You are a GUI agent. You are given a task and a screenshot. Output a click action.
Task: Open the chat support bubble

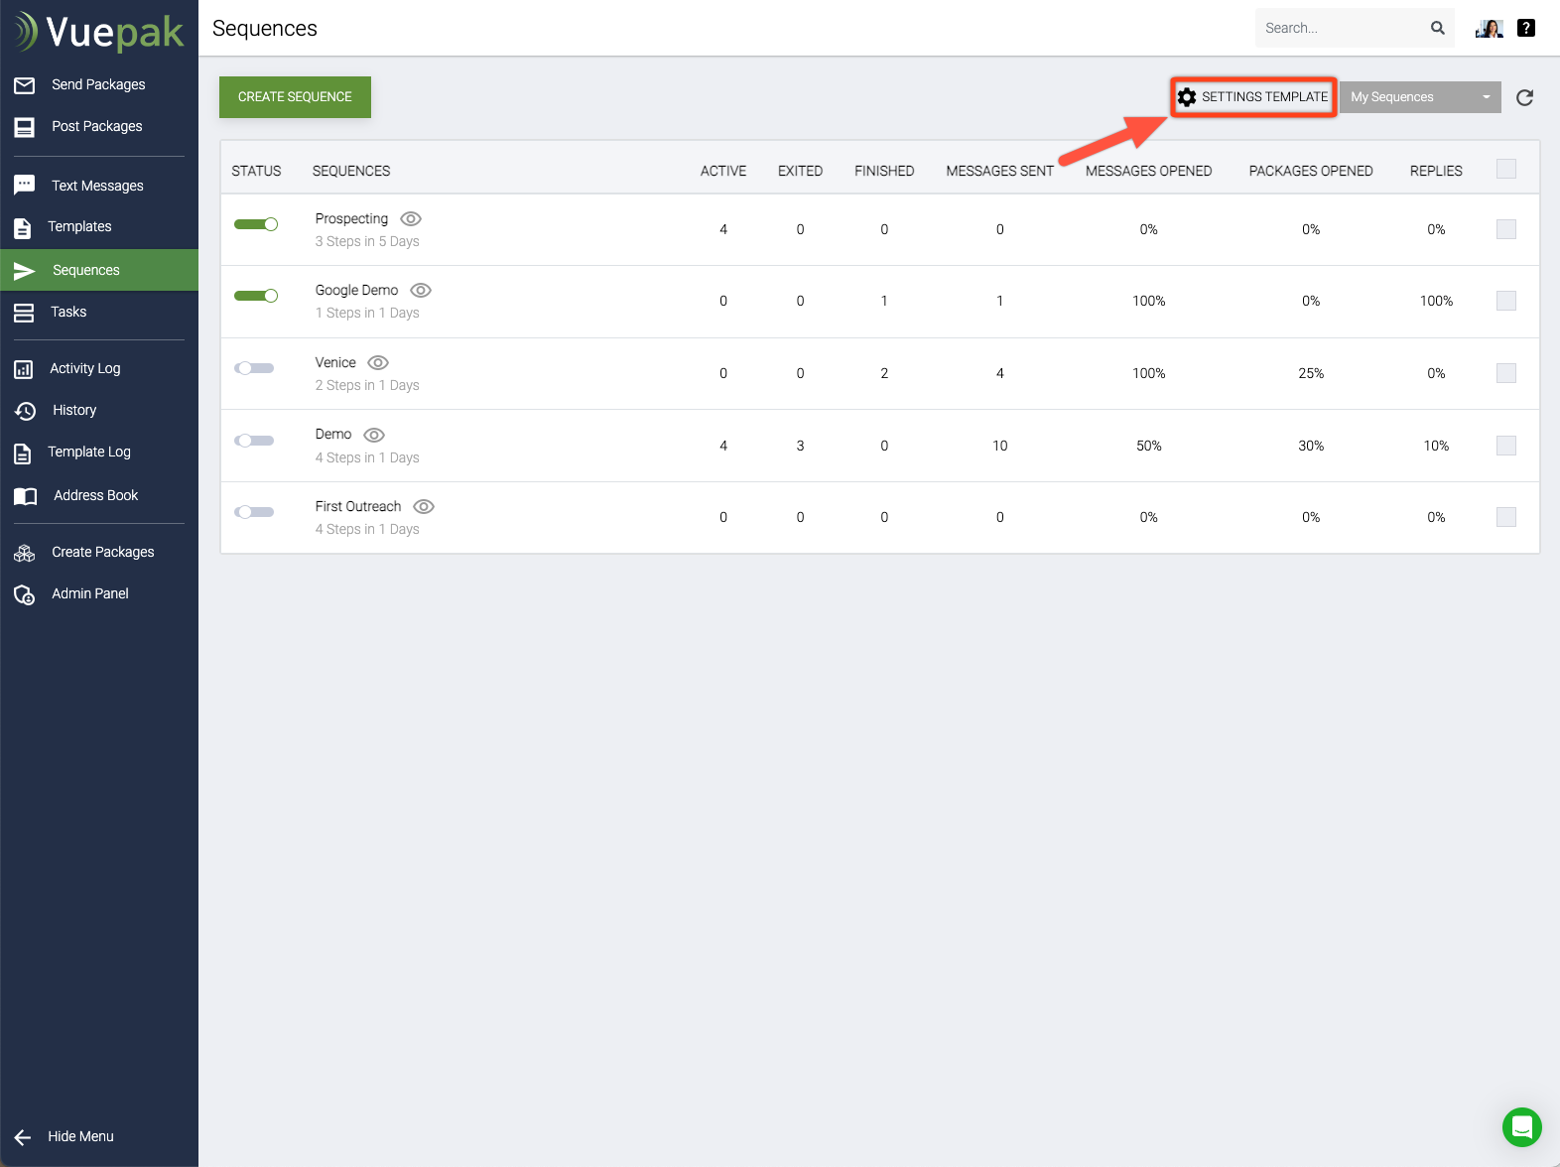coord(1521,1126)
